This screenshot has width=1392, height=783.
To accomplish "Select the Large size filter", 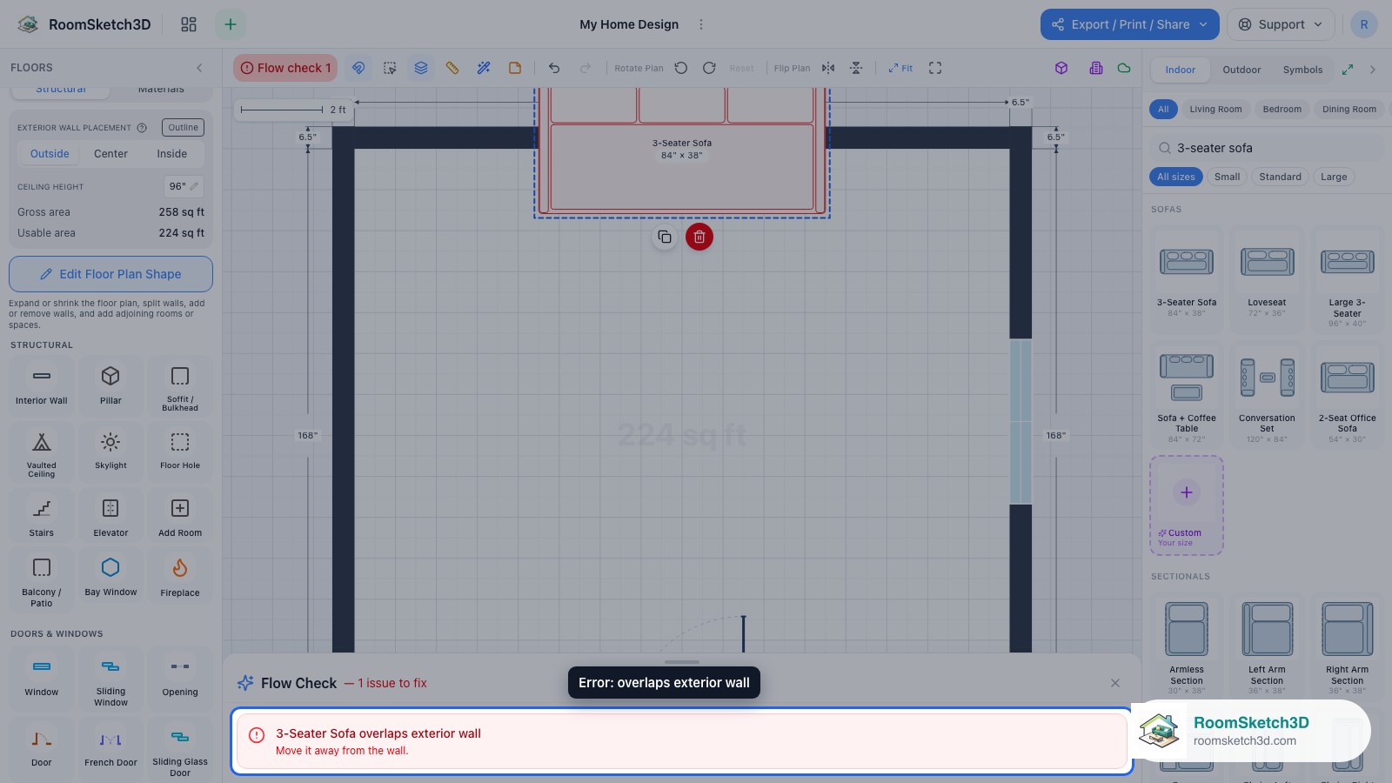I will pyautogui.click(x=1333, y=177).
